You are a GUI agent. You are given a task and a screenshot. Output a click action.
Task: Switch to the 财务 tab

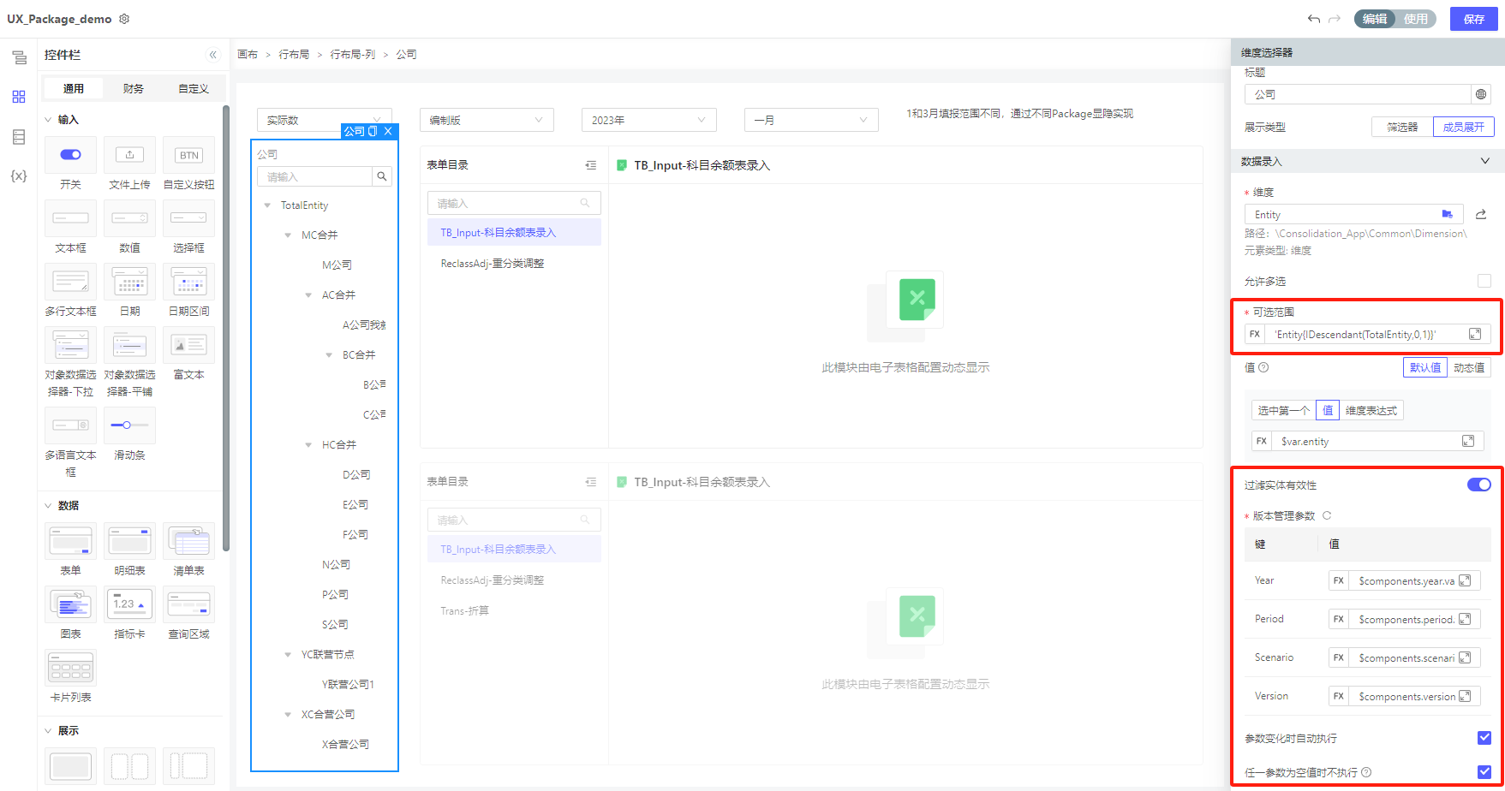(x=133, y=88)
